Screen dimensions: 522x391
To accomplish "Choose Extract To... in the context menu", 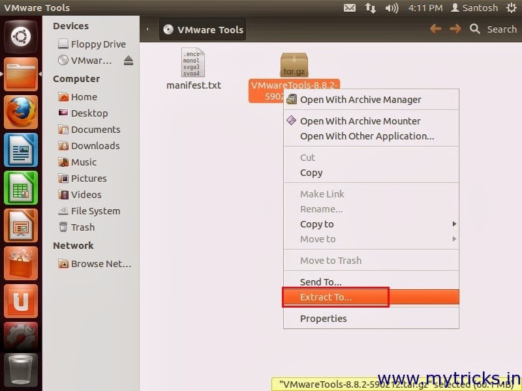I will [x=371, y=297].
